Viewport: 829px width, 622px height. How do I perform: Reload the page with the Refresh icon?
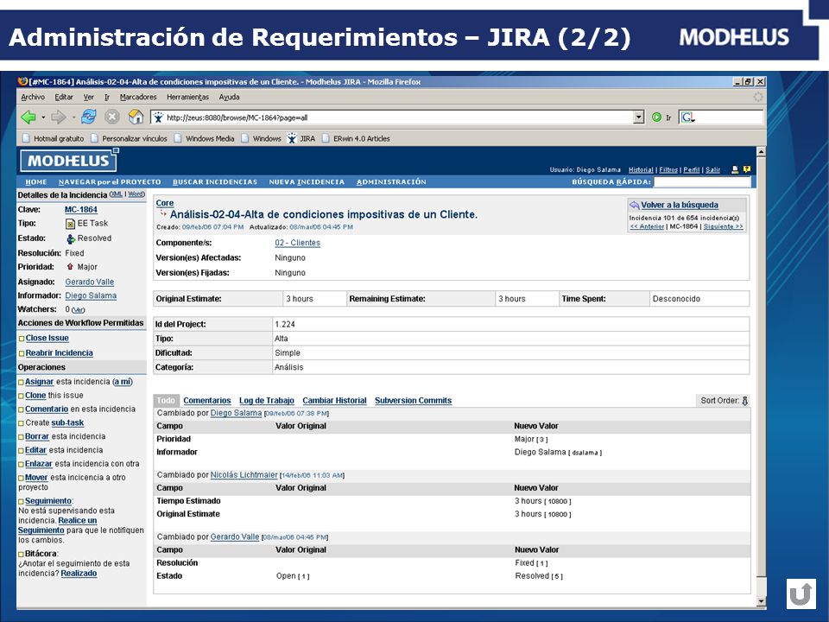point(88,117)
